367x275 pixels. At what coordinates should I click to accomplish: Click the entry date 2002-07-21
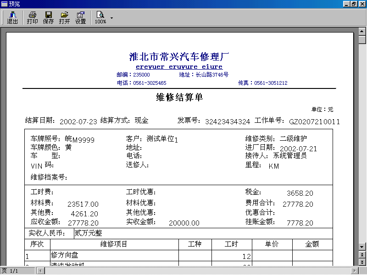(x=299, y=148)
